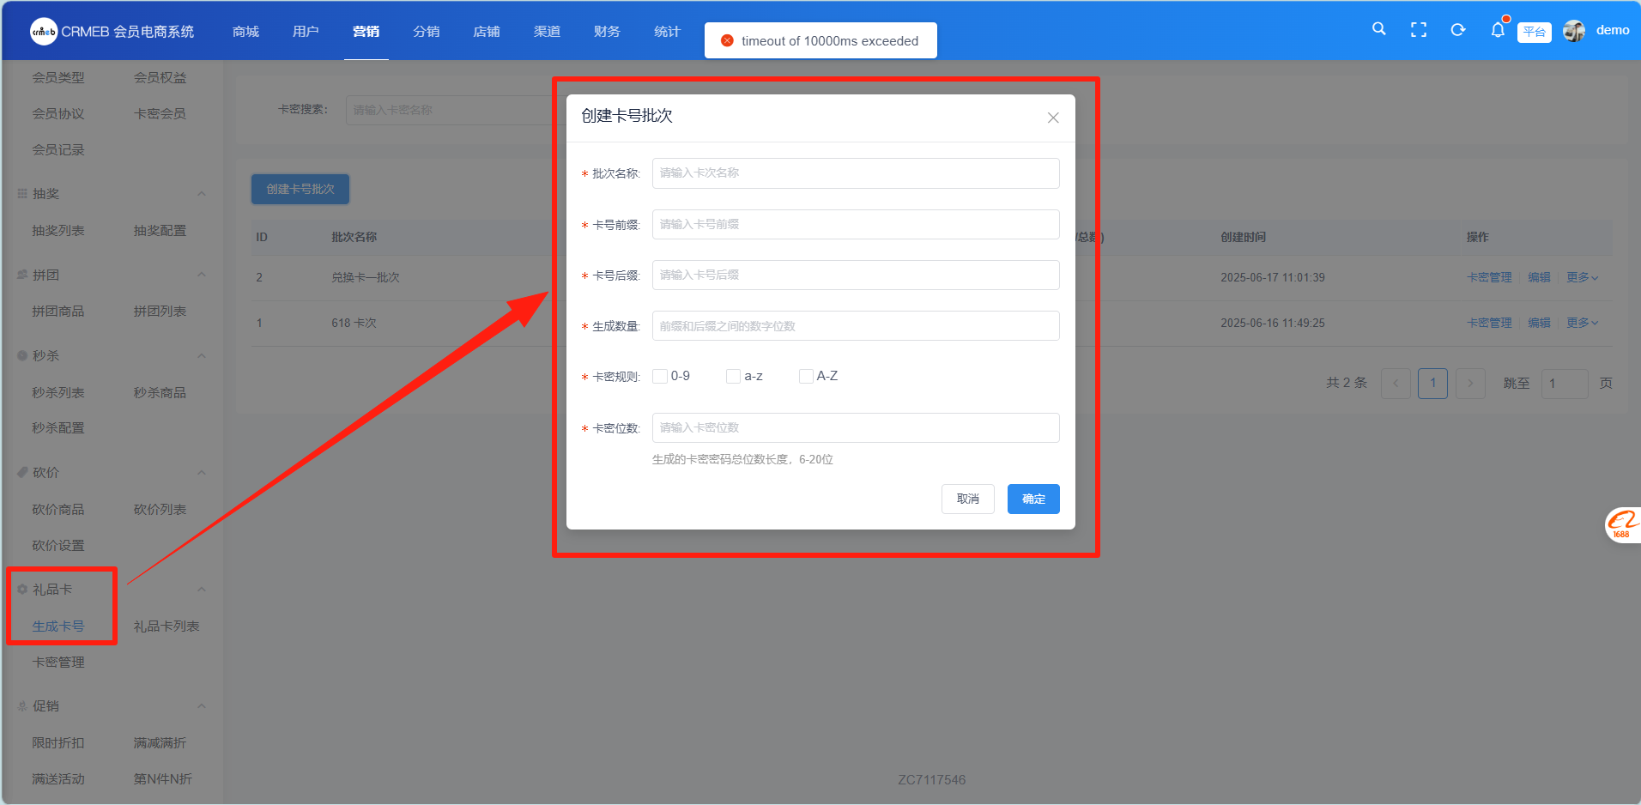Image resolution: width=1641 pixels, height=805 pixels.
Task: Click the 跳至 page number input
Action: [x=1565, y=383]
